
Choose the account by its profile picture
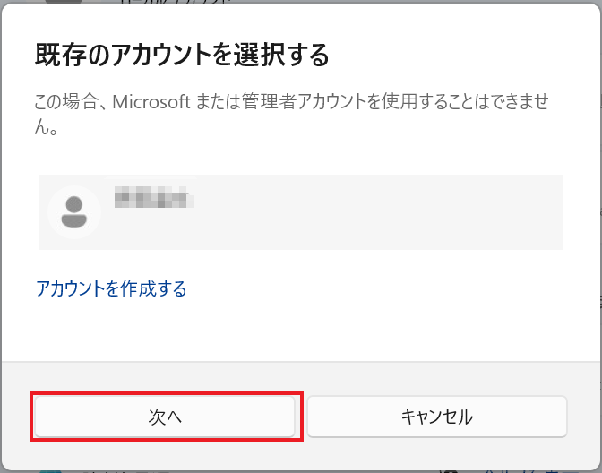tap(73, 212)
